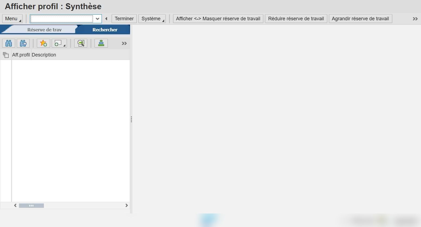Click the Find Next binoculars-plus icon
Screen dimensions: 421x227
[23, 43]
